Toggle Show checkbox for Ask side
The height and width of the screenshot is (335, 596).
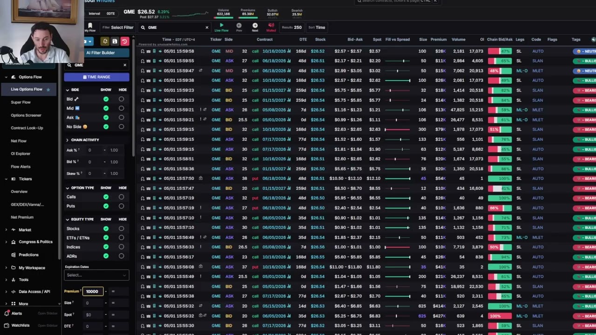click(106, 117)
